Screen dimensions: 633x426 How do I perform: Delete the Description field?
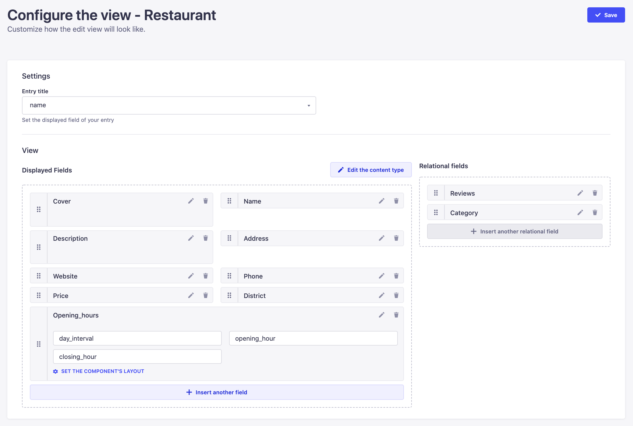pyautogui.click(x=206, y=238)
